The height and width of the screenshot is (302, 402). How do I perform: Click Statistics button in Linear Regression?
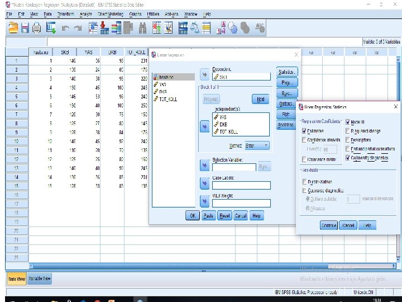pos(287,72)
